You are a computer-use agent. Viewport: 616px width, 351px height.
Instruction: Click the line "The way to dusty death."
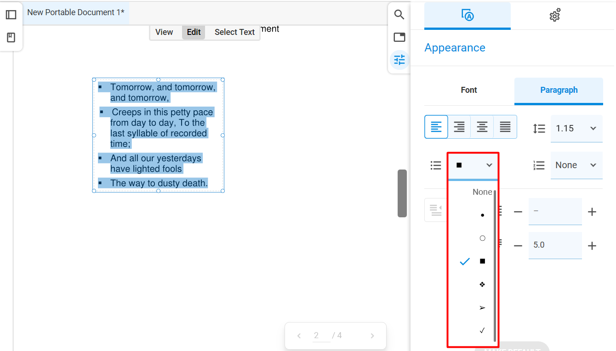[159, 183]
